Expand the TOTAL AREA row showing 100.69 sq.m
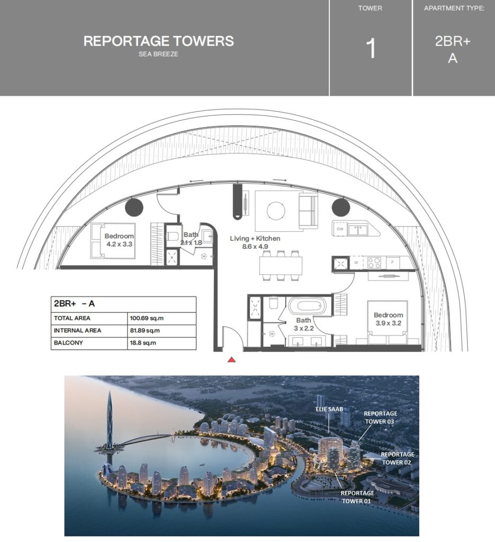495x542 pixels. [122, 318]
